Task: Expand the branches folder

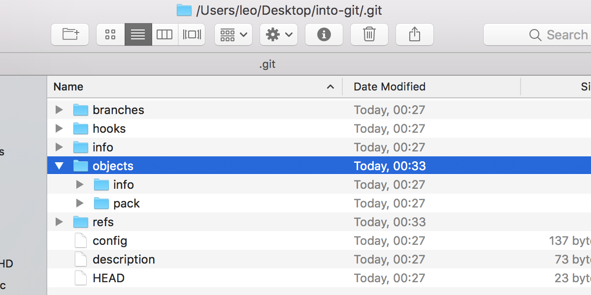Action: point(59,110)
